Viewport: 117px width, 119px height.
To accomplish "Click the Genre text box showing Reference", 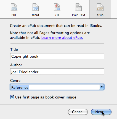I will click(x=55, y=87).
